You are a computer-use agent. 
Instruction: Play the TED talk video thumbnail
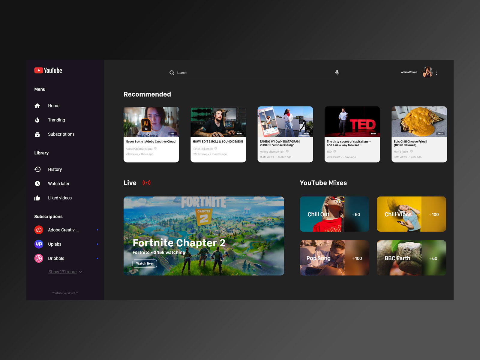click(x=352, y=122)
